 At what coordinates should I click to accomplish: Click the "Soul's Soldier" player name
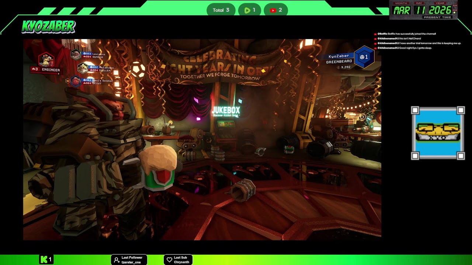[103, 81]
